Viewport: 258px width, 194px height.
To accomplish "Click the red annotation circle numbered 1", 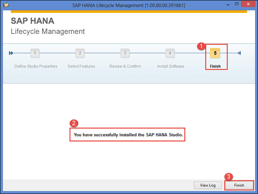I will (201, 46).
